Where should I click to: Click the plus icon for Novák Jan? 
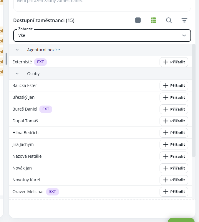pos(166,168)
